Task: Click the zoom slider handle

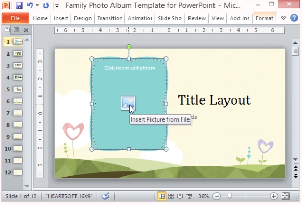Action: pyautogui.click(x=230, y=196)
